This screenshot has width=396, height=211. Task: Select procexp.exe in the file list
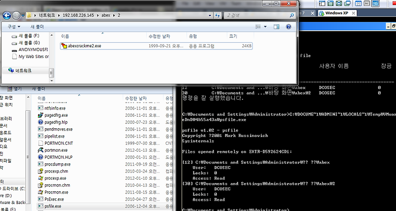pos(52,178)
